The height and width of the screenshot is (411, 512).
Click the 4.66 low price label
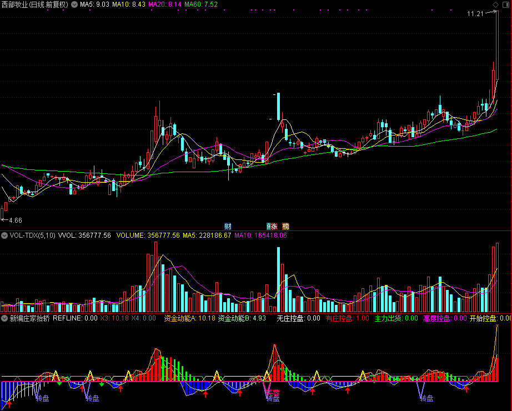click(x=16, y=220)
